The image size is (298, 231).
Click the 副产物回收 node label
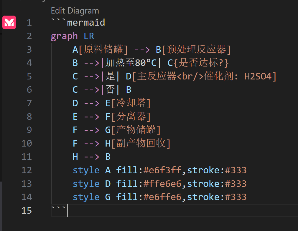(141, 143)
